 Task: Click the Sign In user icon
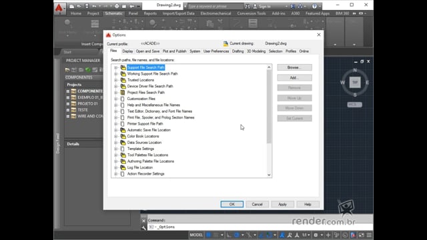point(255,6)
